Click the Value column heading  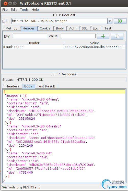point(95,43)
